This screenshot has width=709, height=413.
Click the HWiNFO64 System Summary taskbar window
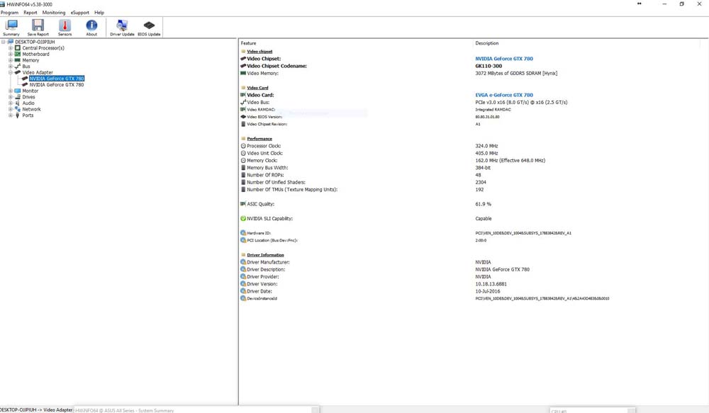pos(196,410)
